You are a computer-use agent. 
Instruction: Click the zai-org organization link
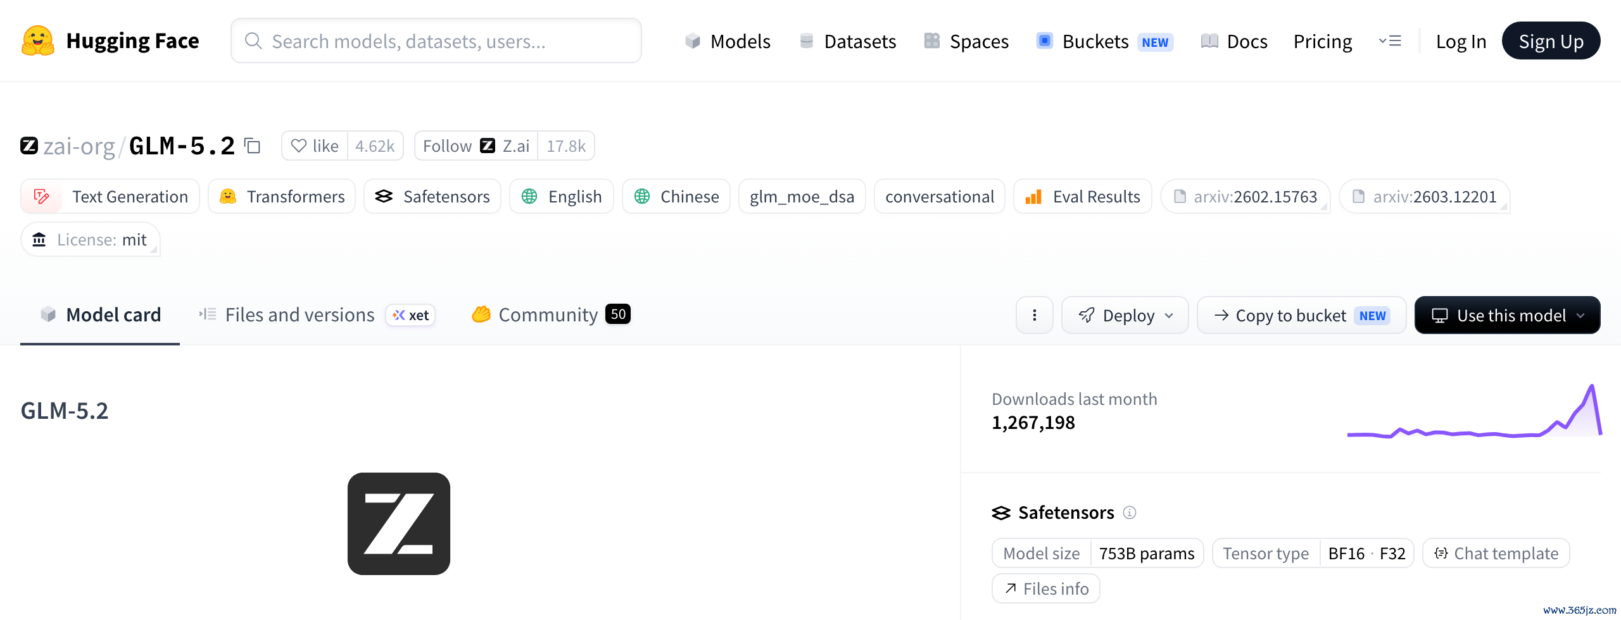pyautogui.click(x=79, y=146)
